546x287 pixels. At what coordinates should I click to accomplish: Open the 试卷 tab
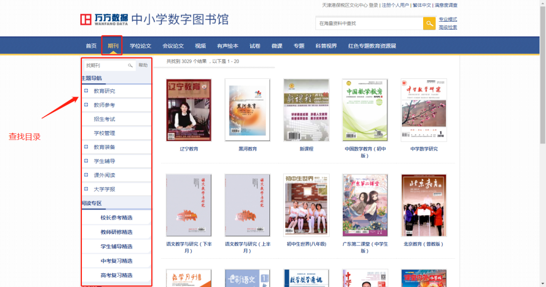click(255, 46)
